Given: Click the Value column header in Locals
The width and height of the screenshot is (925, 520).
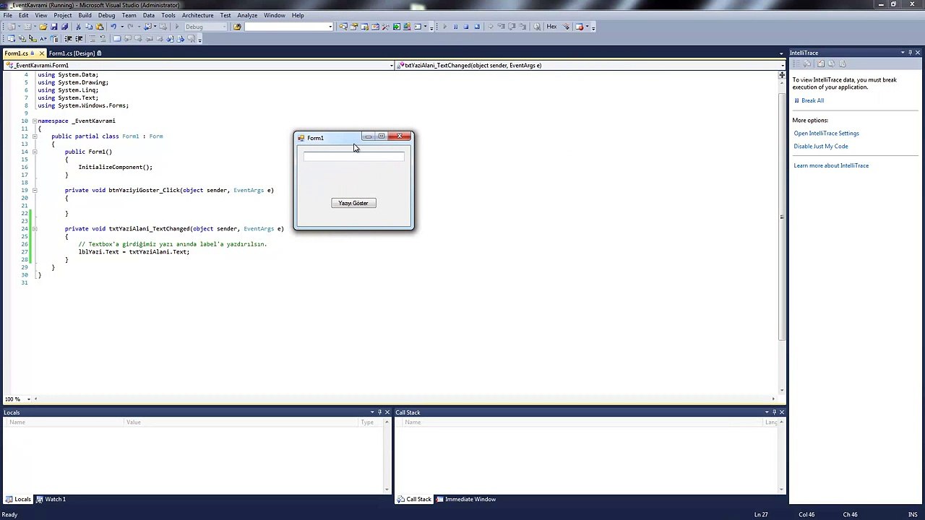Looking at the screenshot, I should click(242, 422).
